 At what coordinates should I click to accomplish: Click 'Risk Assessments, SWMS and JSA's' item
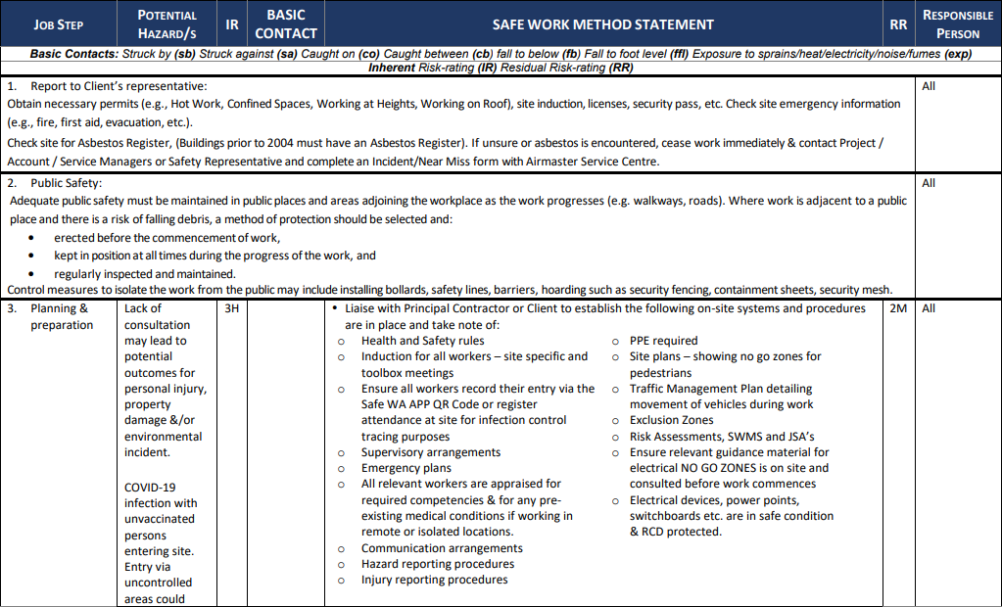click(722, 437)
